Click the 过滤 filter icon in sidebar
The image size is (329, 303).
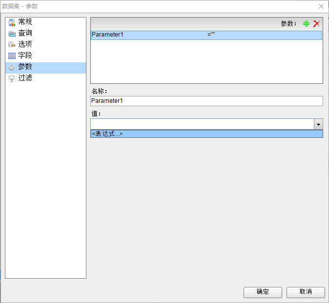click(x=12, y=78)
